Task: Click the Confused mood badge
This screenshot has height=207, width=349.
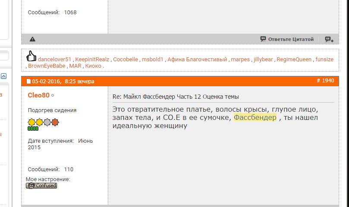Action: (41, 185)
